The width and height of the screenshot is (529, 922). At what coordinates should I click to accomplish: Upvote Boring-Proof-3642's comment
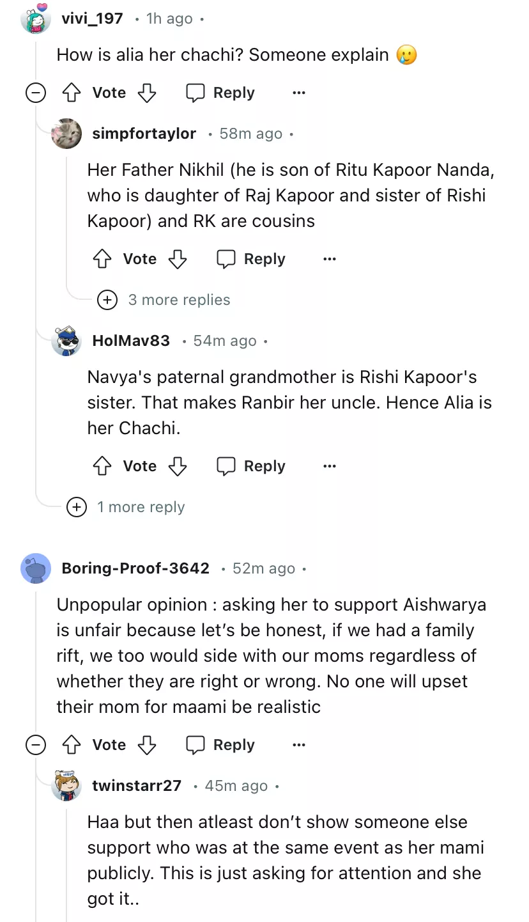point(71,745)
